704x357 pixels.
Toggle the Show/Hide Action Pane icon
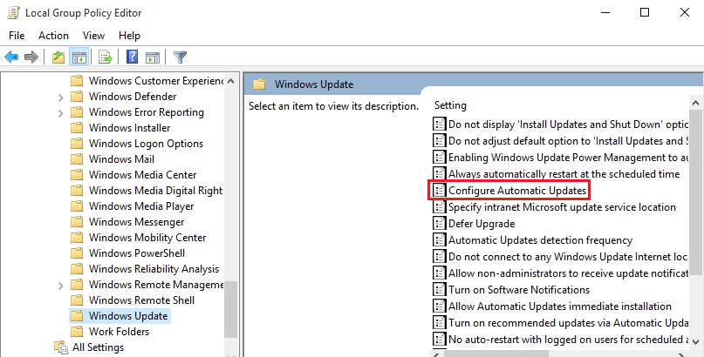152,57
